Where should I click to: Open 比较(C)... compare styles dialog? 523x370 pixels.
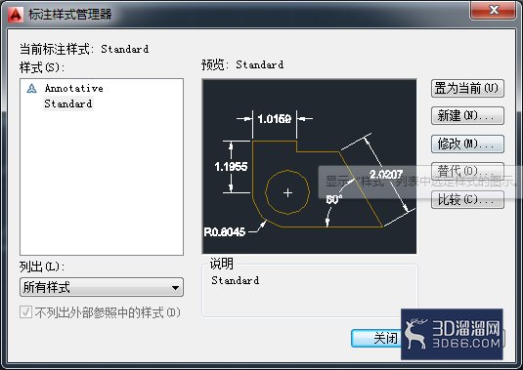467,199
